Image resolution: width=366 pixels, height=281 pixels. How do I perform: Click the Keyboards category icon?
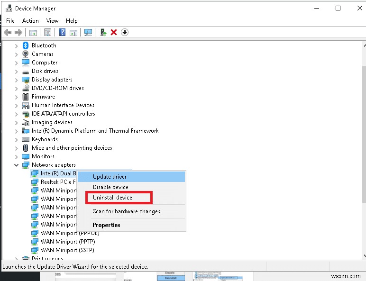coord(26,139)
